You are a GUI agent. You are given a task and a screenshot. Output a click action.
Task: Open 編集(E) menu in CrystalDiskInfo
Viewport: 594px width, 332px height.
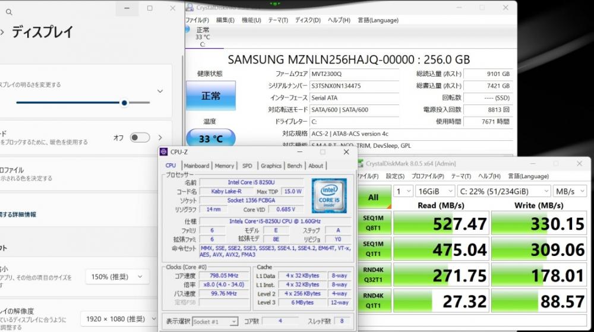(x=225, y=20)
